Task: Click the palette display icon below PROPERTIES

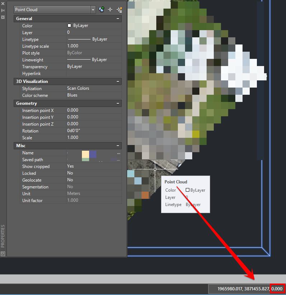Action: coord(3,254)
